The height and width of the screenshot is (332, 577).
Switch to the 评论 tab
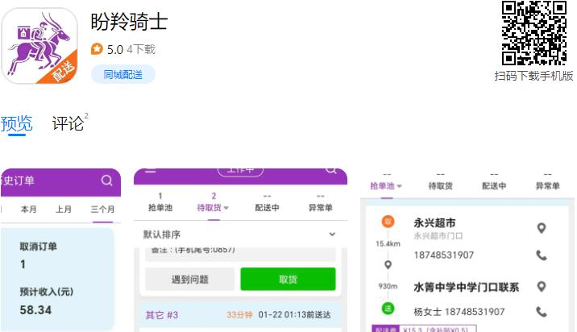(68, 123)
